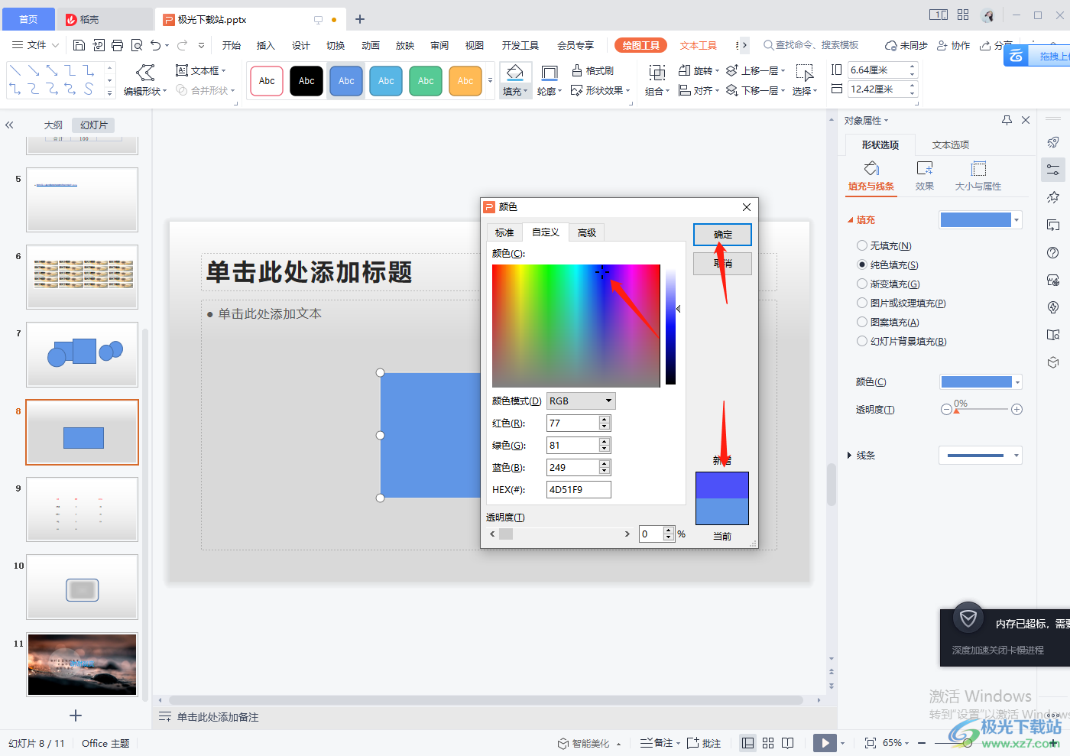Collapse the Fill section triangle

click(851, 220)
